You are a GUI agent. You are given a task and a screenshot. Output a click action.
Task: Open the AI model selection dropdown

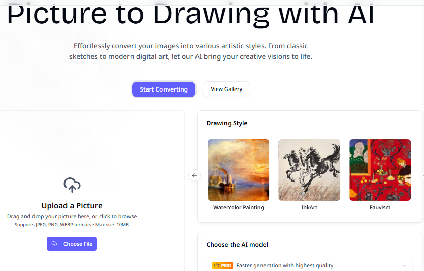[x=310, y=265]
